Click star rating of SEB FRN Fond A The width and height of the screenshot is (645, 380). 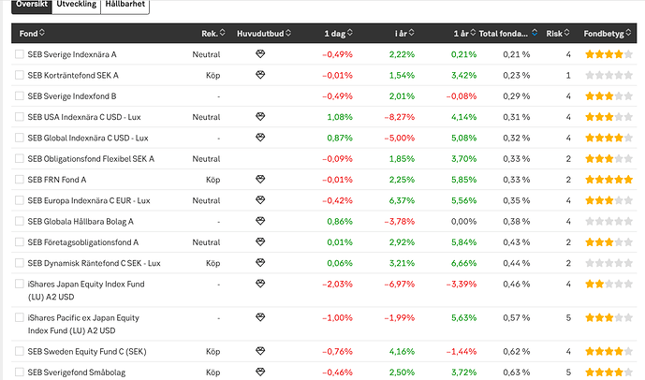click(x=608, y=180)
